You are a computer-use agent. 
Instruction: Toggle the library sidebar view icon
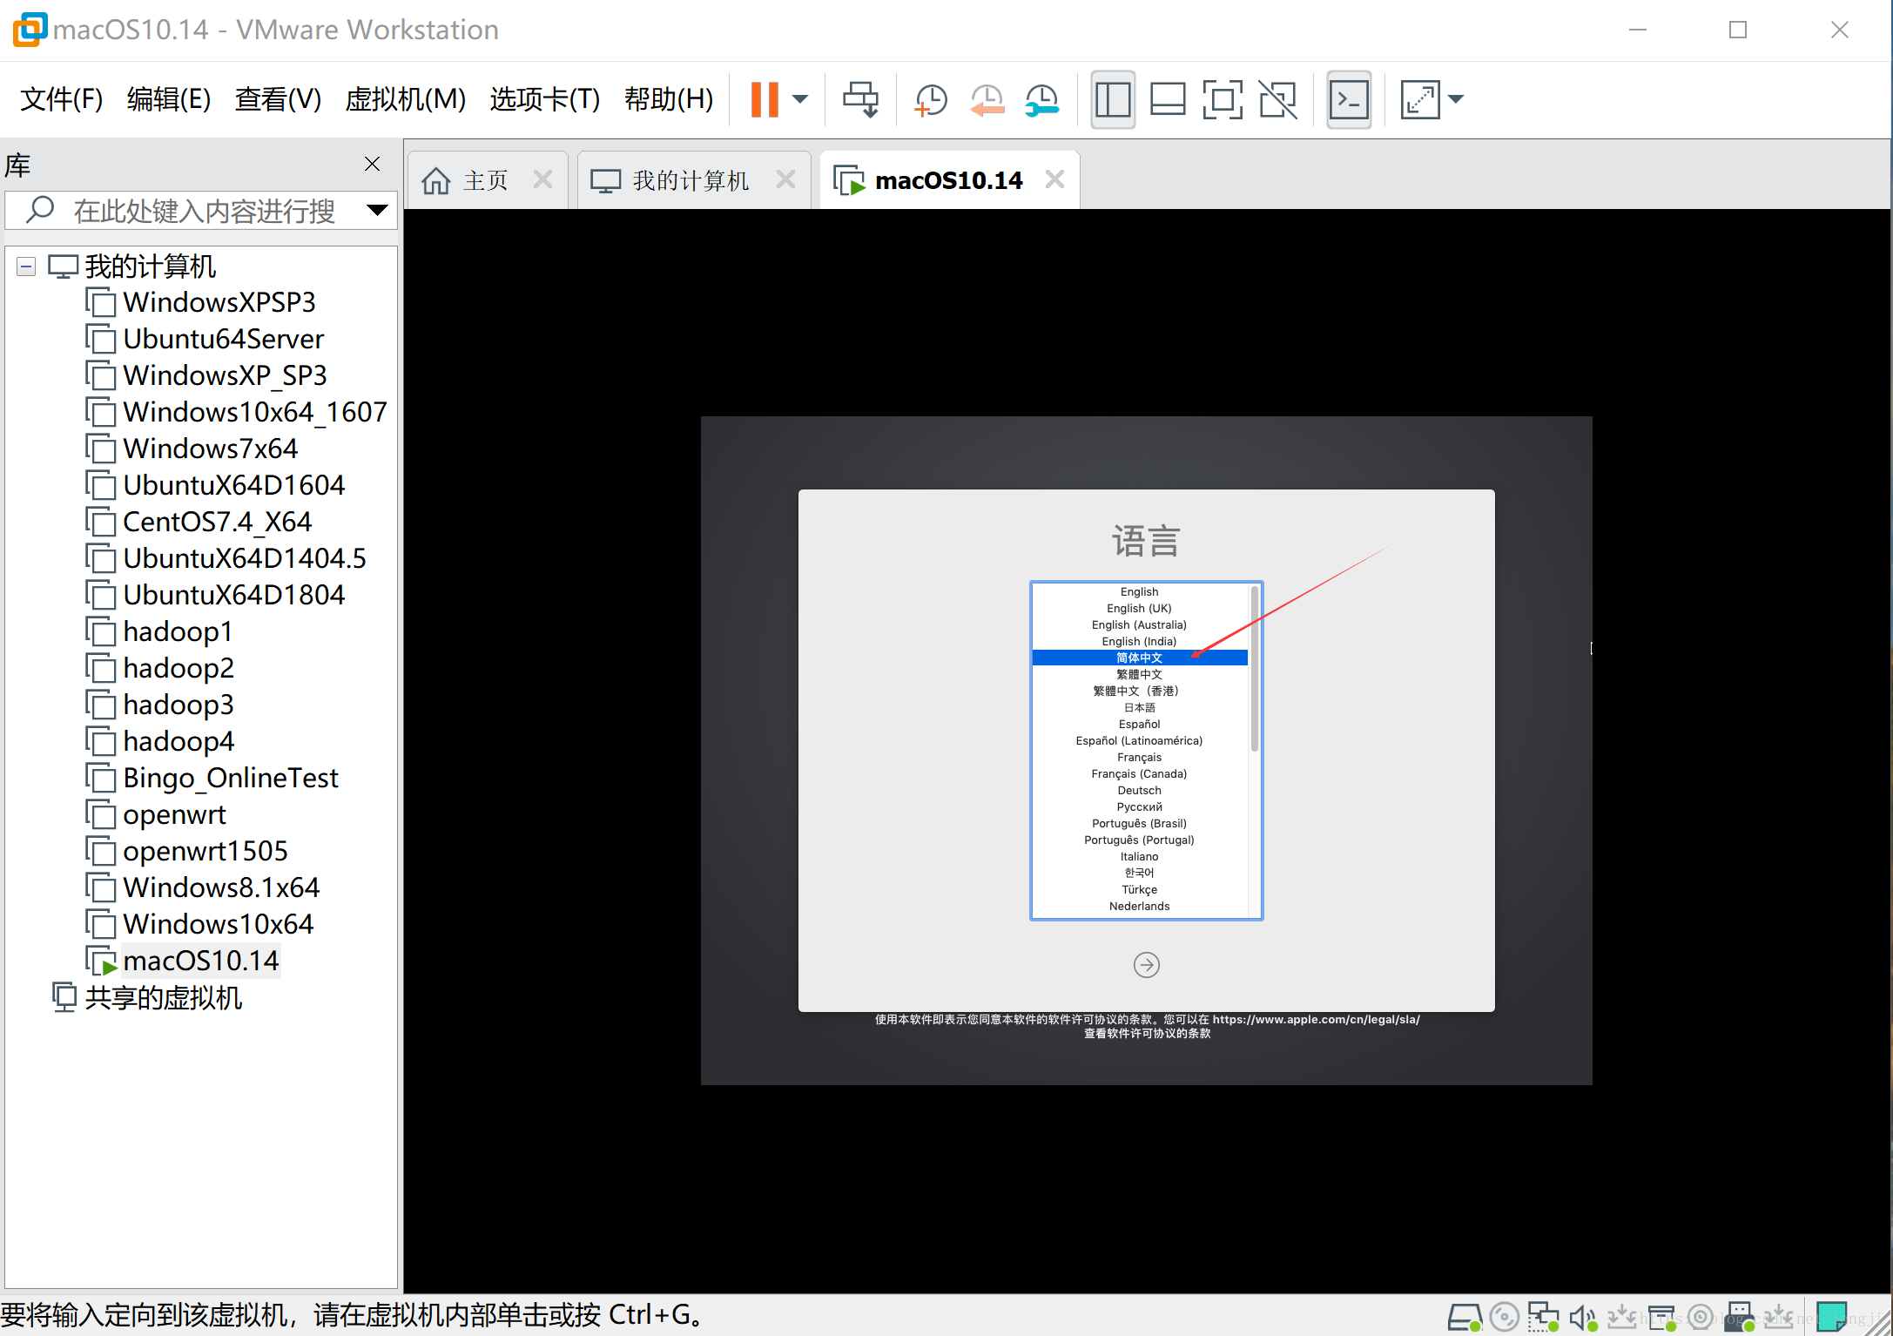(1112, 99)
